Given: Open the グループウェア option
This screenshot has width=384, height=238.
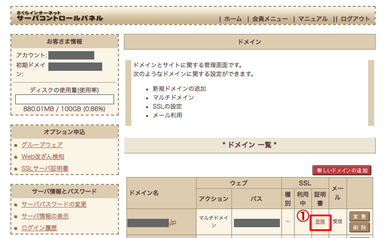Looking at the screenshot, I should [42, 145].
